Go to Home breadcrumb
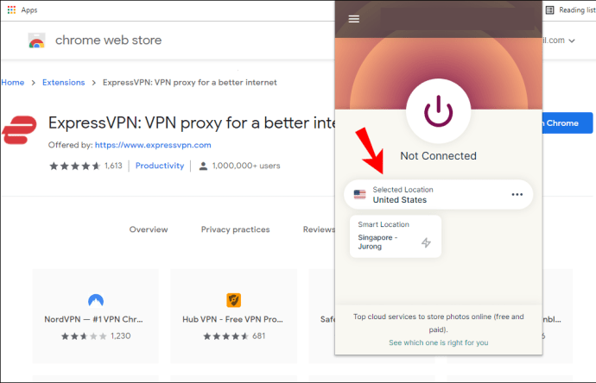The width and height of the screenshot is (596, 383). point(13,82)
